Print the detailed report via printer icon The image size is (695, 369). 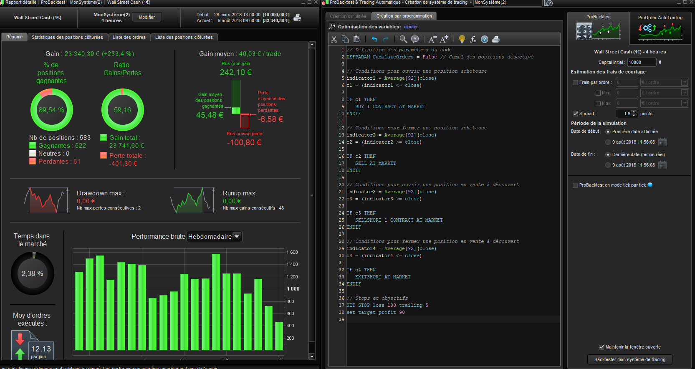pyautogui.click(x=297, y=18)
